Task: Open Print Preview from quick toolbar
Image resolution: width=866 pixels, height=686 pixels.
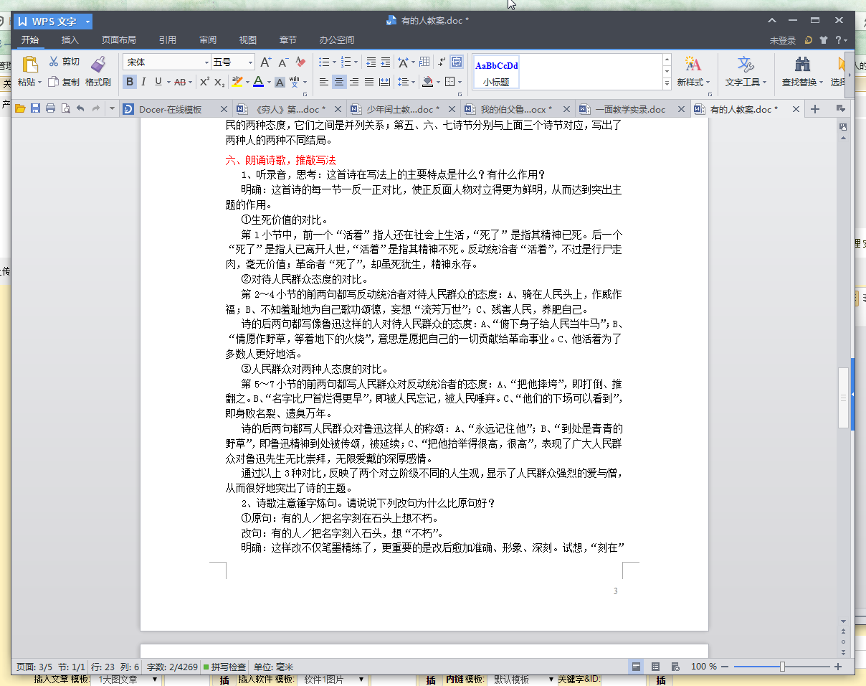Action: [x=65, y=109]
